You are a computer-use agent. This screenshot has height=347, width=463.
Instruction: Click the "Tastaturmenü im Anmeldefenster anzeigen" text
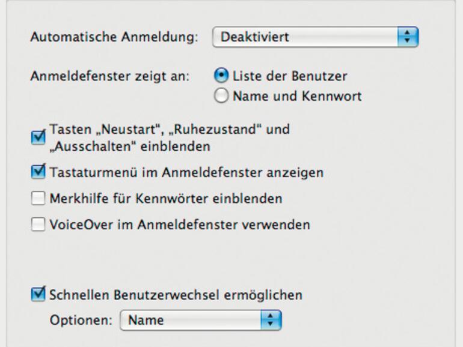pyautogui.click(x=186, y=172)
